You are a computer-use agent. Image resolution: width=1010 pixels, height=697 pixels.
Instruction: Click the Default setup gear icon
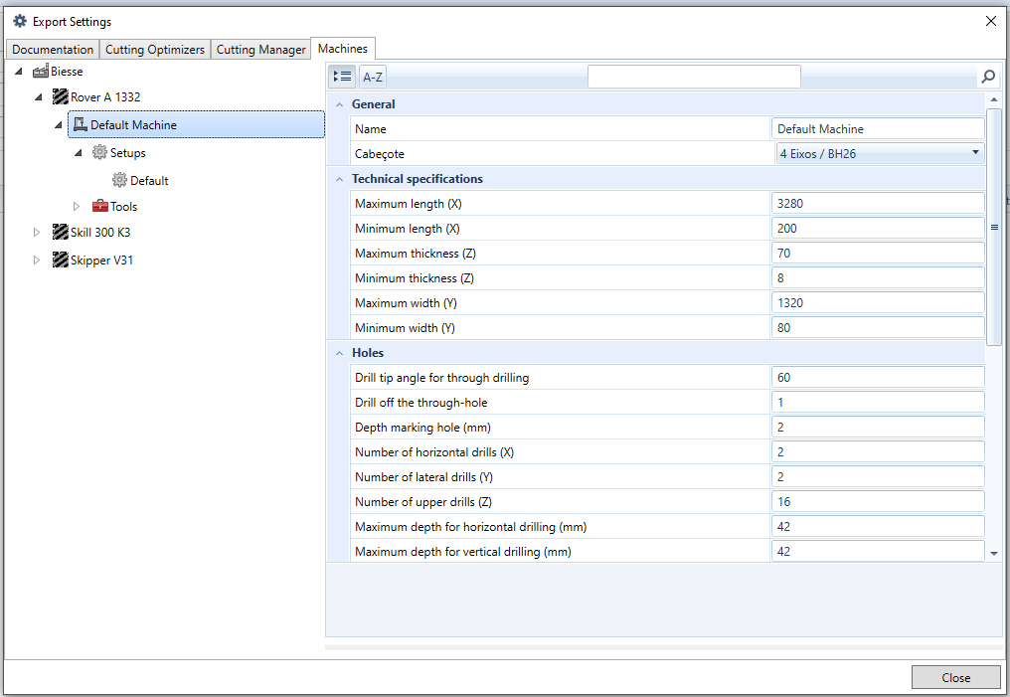(120, 180)
